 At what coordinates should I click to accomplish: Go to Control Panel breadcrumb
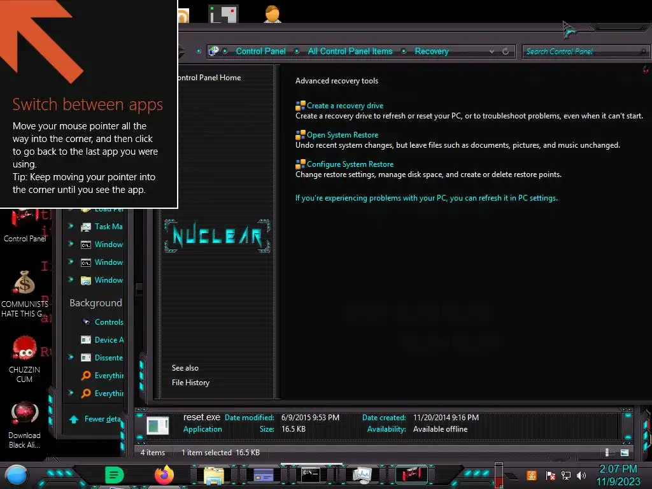(260, 51)
